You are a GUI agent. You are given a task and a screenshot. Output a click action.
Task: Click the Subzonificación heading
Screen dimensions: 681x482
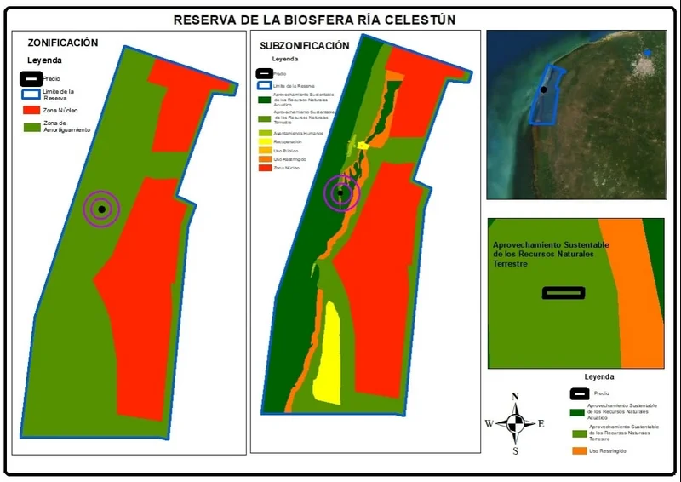tap(304, 46)
